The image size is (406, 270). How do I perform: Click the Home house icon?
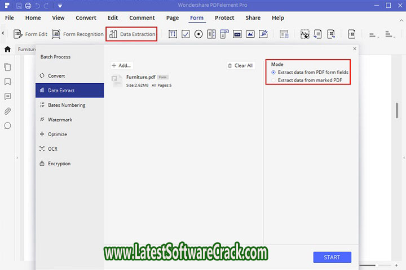(x=7, y=49)
